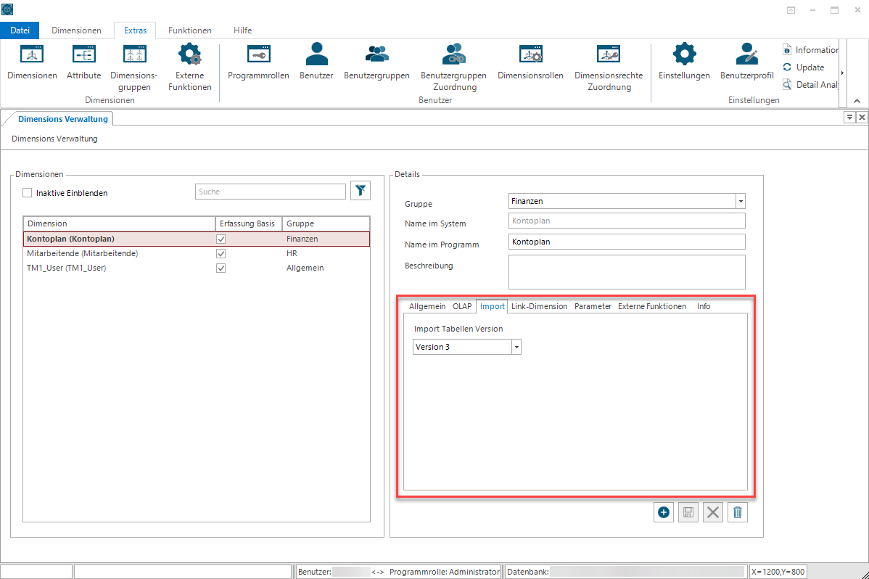The height and width of the screenshot is (579, 869).
Task: Toggle Erfassung Basis checkbox for Kontoplan
Action: (221, 239)
